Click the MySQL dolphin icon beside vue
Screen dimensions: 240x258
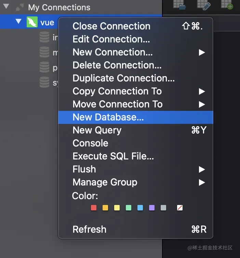tap(32, 23)
